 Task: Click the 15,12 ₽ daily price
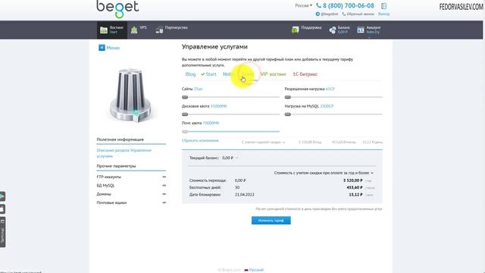pos(355,195)
